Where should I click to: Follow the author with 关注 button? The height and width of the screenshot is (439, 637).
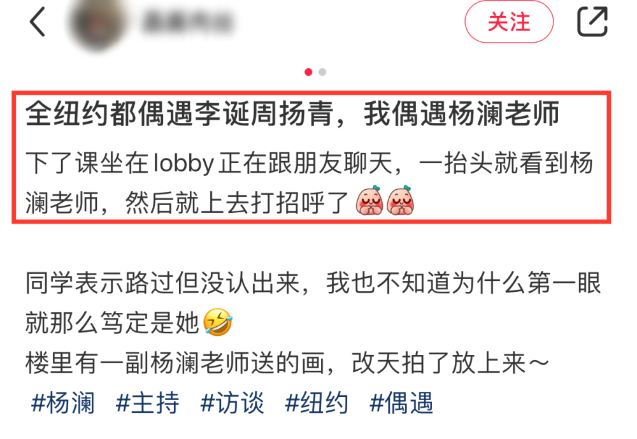point(509,22)
